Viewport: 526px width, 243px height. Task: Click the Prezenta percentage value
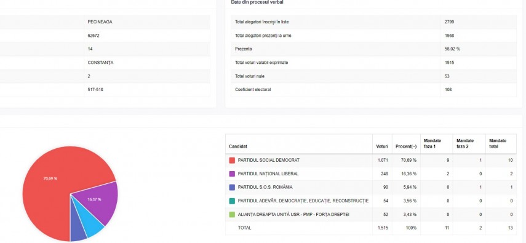452,49
